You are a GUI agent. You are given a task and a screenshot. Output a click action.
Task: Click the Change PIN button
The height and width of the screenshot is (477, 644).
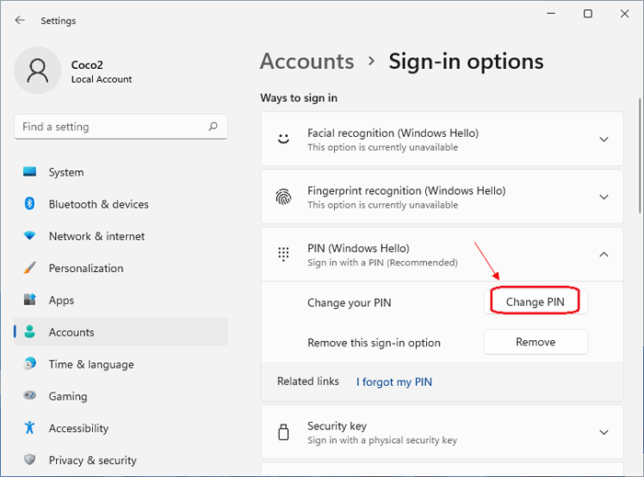[535, 301]
